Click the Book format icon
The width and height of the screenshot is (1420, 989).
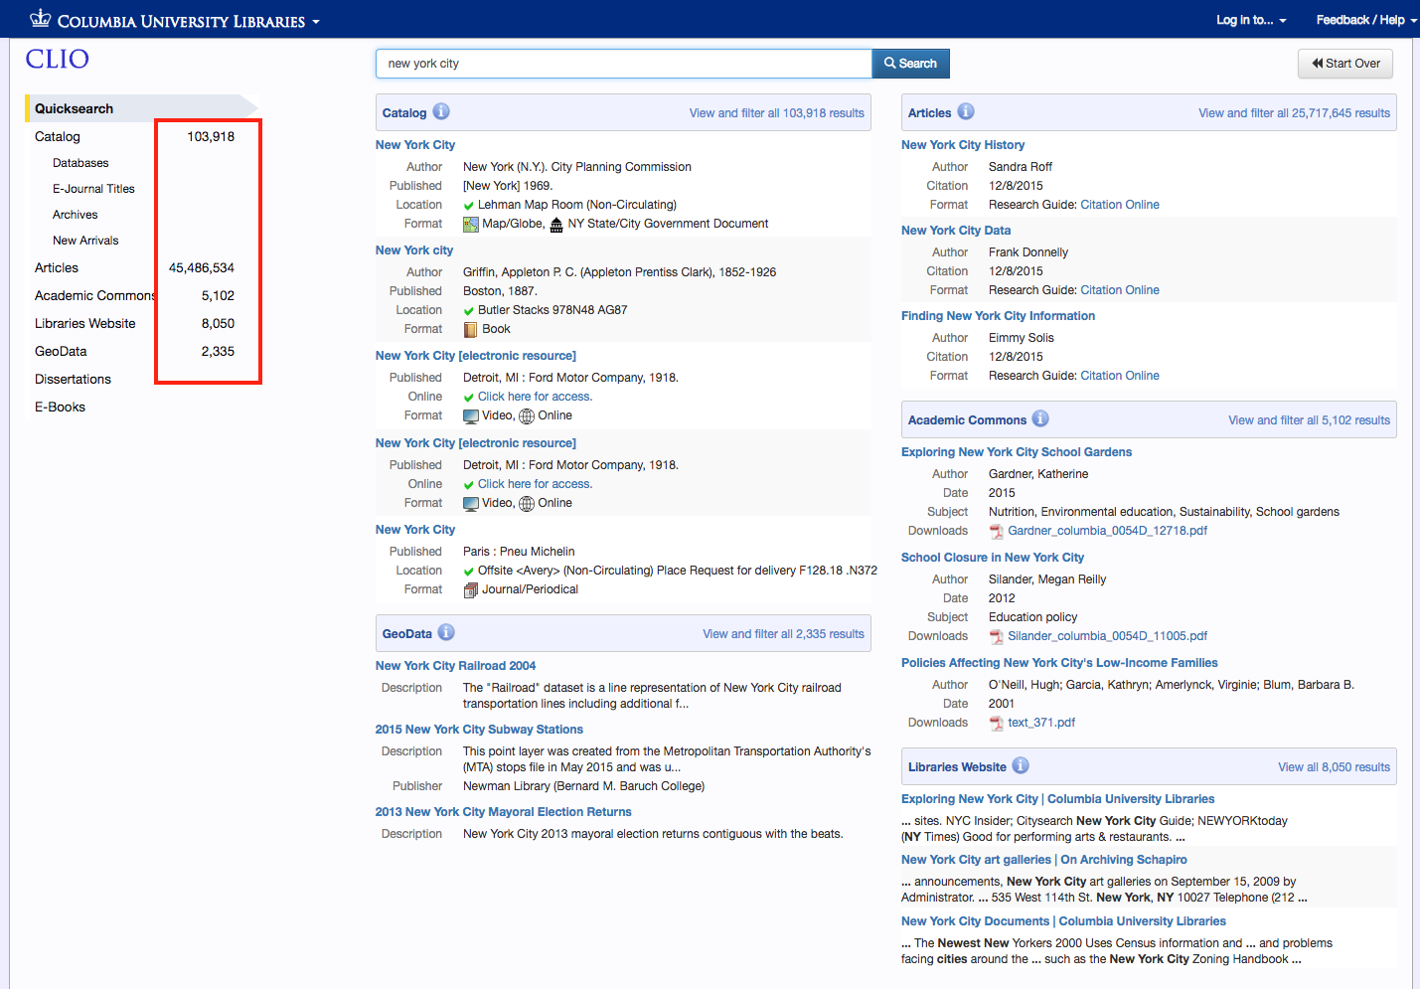[x=471, y=330]
